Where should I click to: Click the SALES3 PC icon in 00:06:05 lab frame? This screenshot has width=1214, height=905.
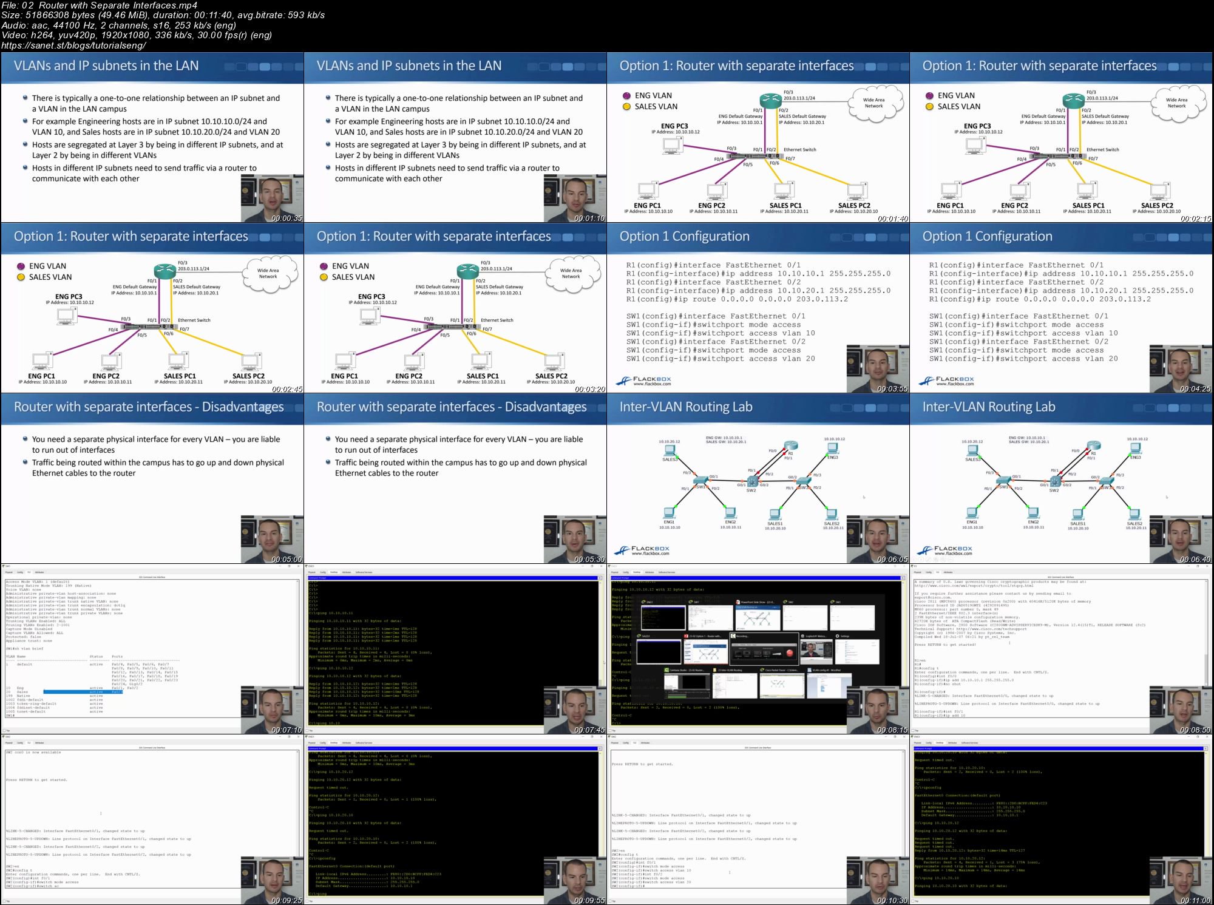[670, 450]
